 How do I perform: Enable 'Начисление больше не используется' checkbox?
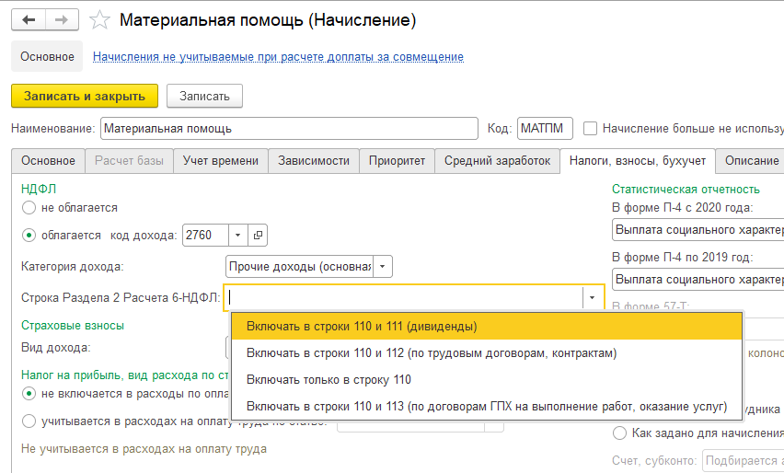591,128
